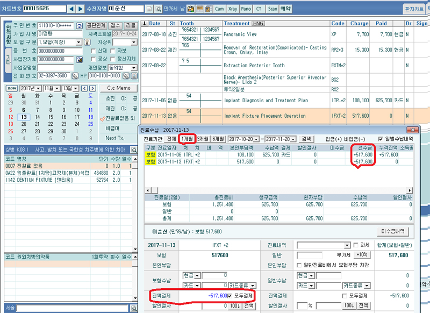Click the now button on calendar
The width and height of the screenshot is (430, 313).
pos(11,88)
